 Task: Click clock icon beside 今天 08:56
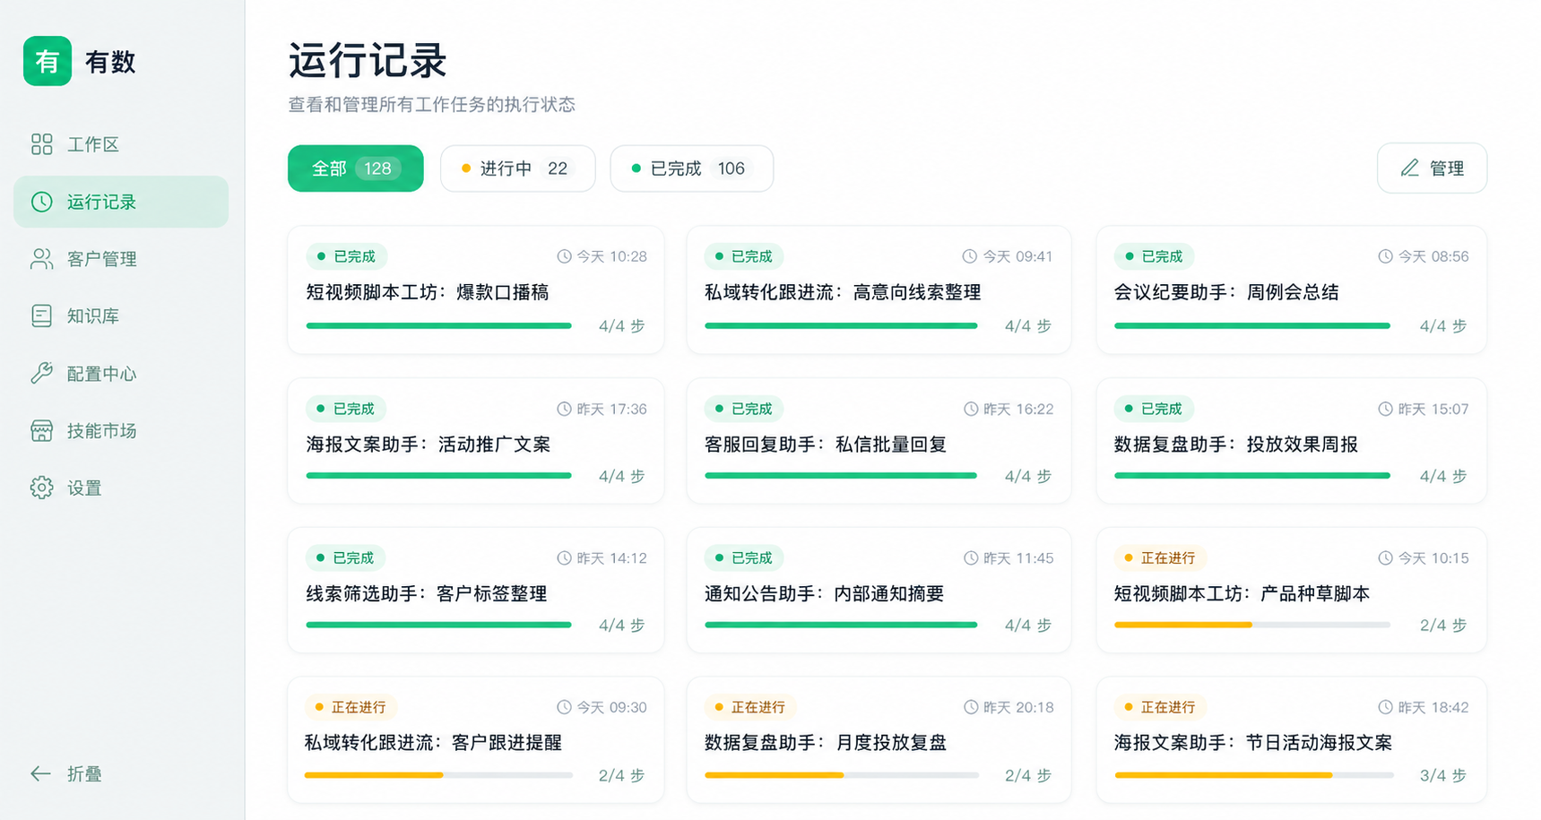coord(1385,256)
